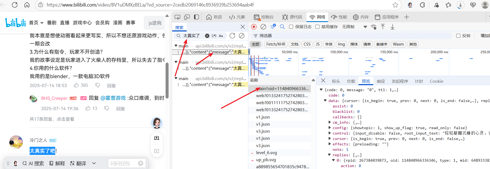This screenshot has height=169, width=490.
Task: Add new DevTools tab with plus icon
Action: [407, 17]
